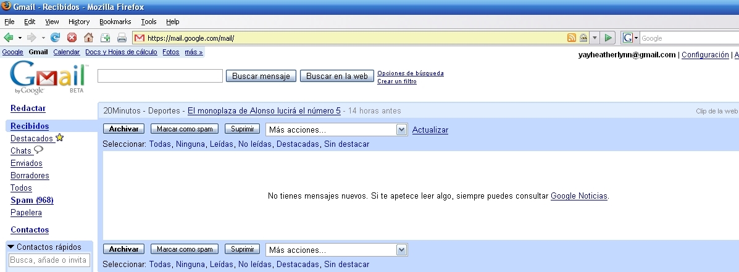Open the Chats folder
Image resolution: width=739 pixels, height=272 pixels.
21,151
